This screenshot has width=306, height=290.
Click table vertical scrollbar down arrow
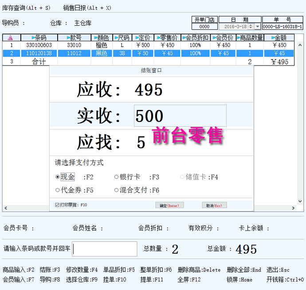(300, 201)
